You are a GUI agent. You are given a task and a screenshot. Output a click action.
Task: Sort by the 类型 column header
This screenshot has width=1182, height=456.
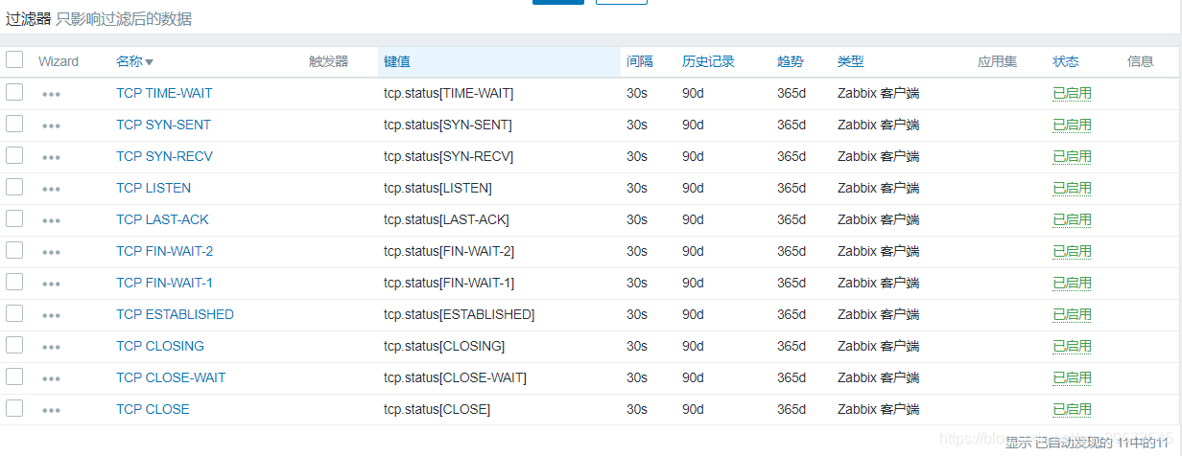point(850,61)
